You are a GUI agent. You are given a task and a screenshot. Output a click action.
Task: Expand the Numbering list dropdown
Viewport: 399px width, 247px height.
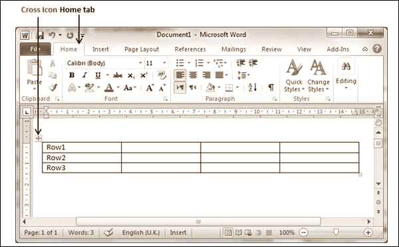[x=208, y=63]
